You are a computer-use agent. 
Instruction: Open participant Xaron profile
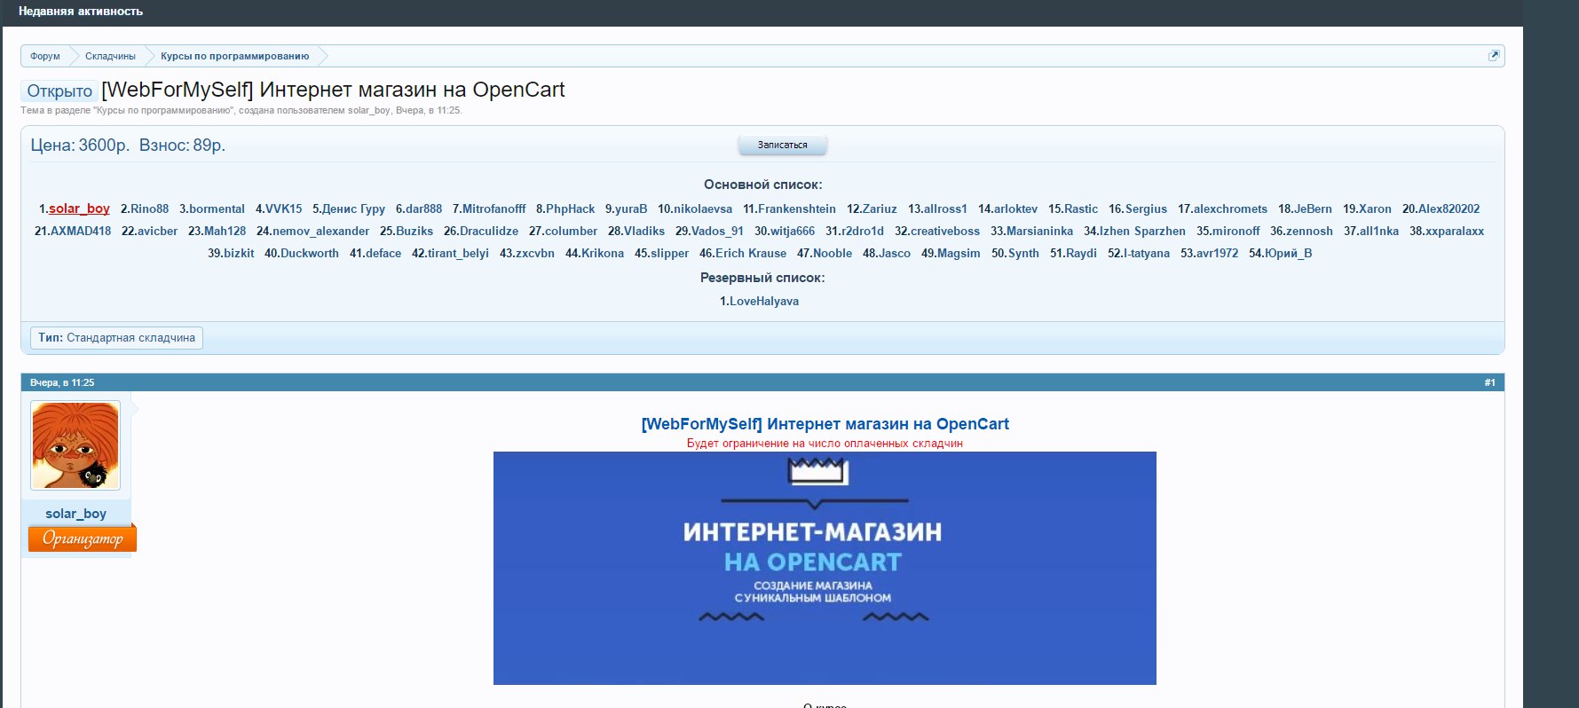(1375, 208)
